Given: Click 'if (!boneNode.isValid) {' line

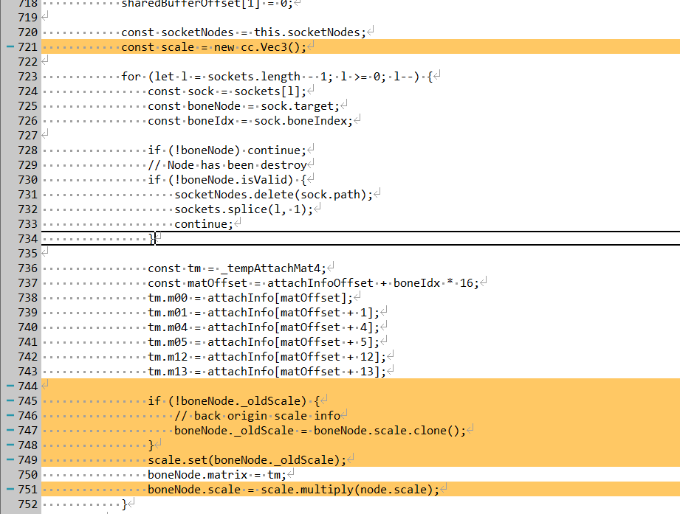Looking at the screenshot, I should coord(227,180).
